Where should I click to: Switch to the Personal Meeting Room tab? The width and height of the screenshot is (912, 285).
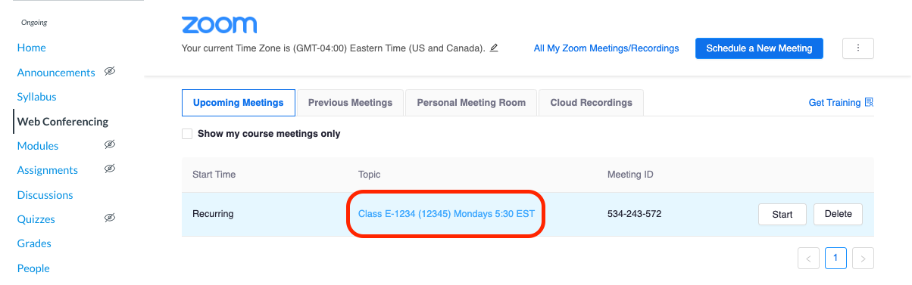(x=471, y=103)
